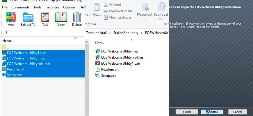Click the Readme.txt document icon in WinRAR
The height and width of the screenshot is (116, 253).
point(4,69)
